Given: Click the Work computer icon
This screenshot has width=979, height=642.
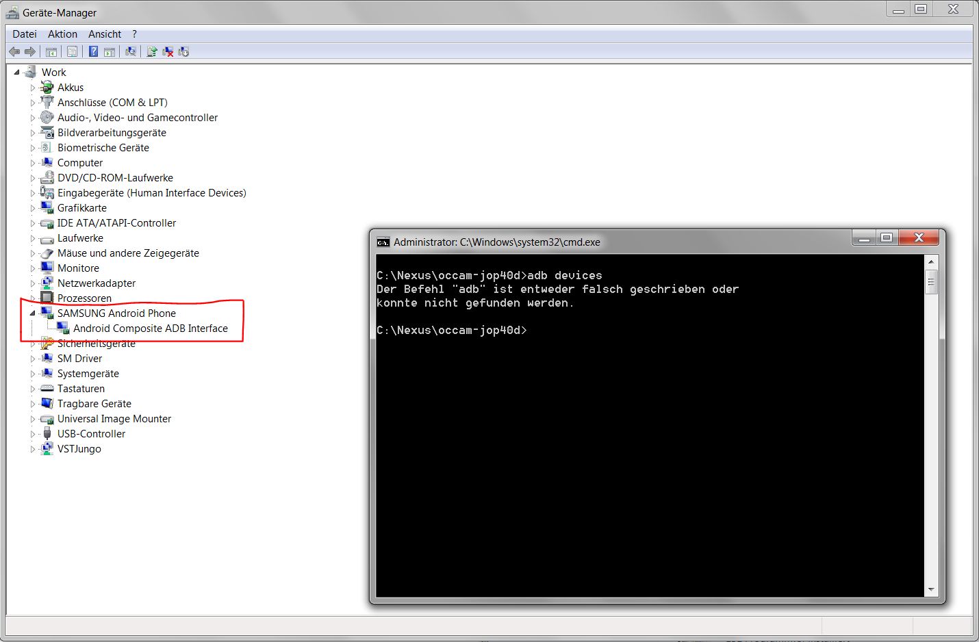Looking at the screenshot, I should (30, 72).
